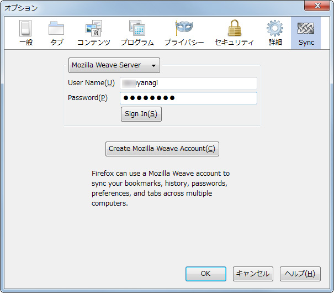Viewport: 334px width, 293px height.
Task: Open help with the ヘルプ button
Action: [x=300, y=274]
